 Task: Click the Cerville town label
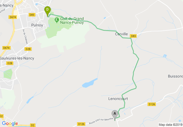(121, 34)
